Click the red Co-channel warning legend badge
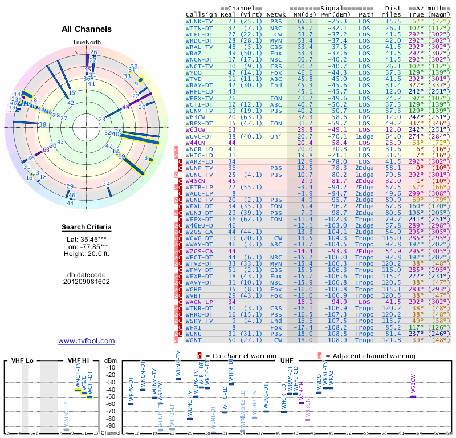The height and width of the screenshot is (438, 456). [x=199, y=356]
